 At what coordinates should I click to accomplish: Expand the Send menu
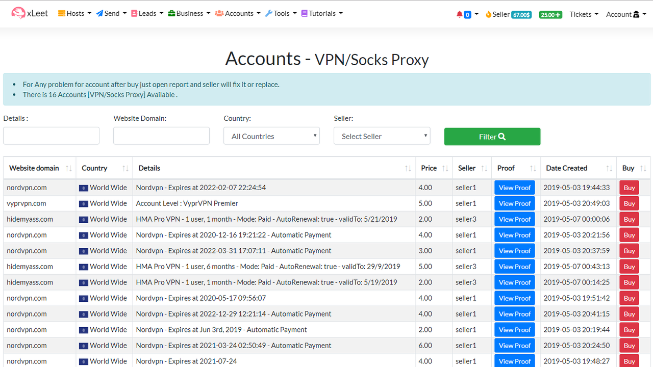(x=111, y=13)
